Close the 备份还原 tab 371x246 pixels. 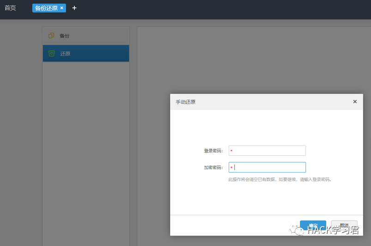click(62, 8)
